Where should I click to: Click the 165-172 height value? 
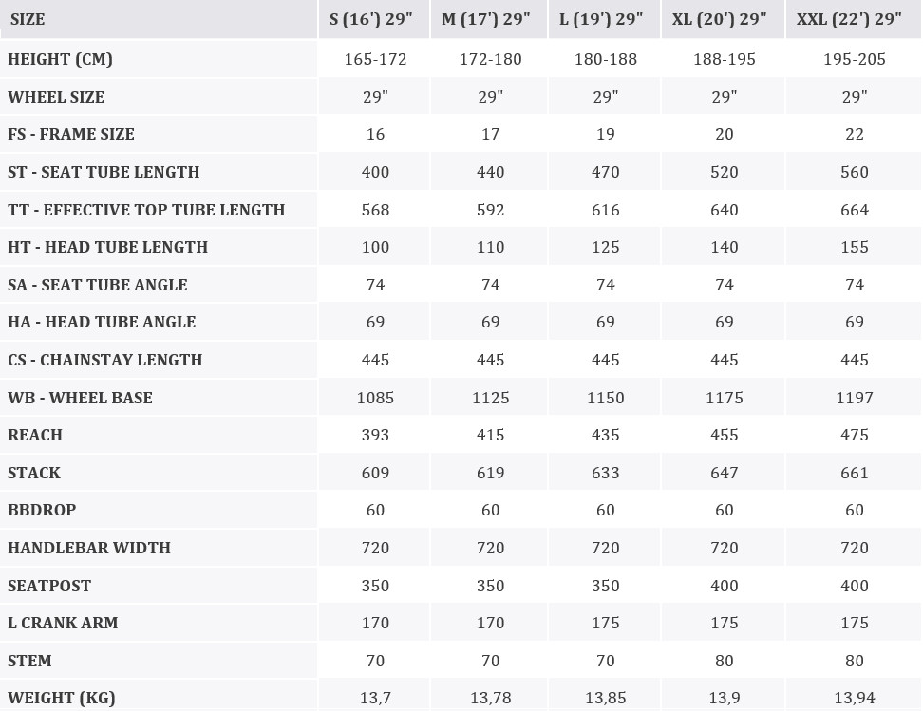point(375,59)
